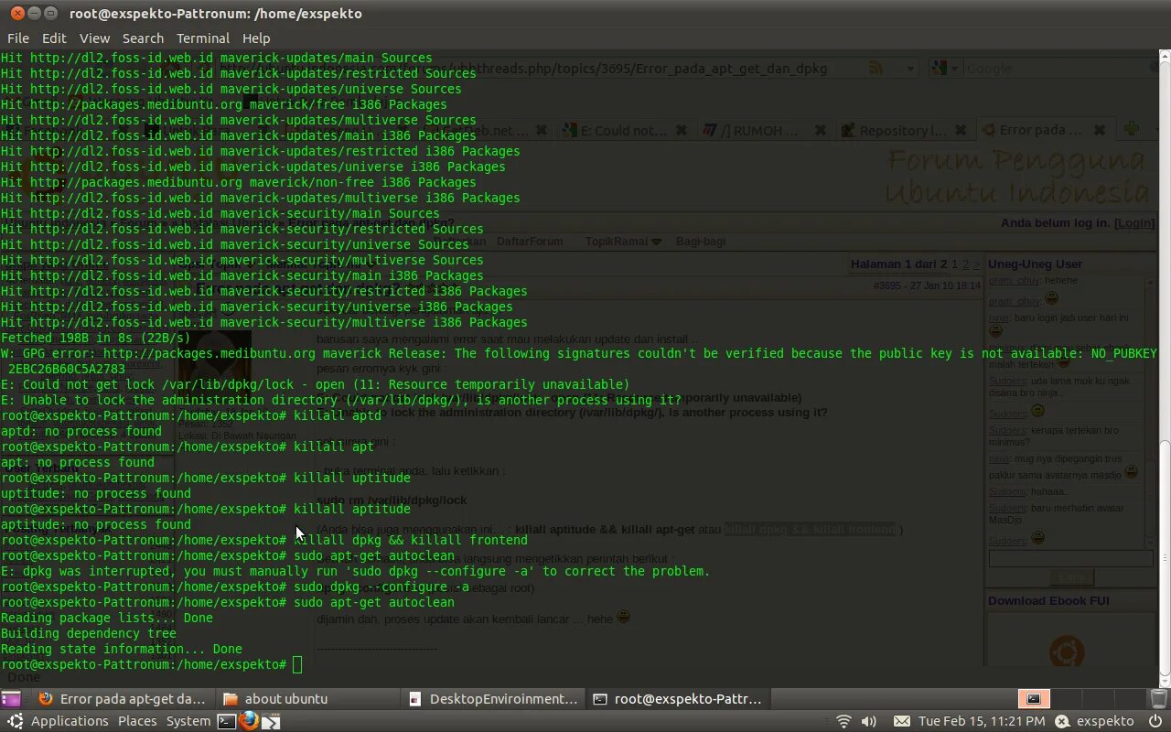This screenshot has width=1171, height=732.
Task: Open the System menu
Action: coord(188,721)
